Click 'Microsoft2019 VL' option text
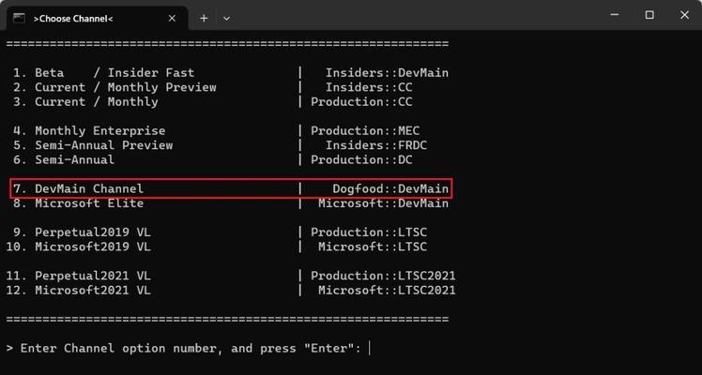Viewport: 702px width, 375px height. tap(93, 247)
